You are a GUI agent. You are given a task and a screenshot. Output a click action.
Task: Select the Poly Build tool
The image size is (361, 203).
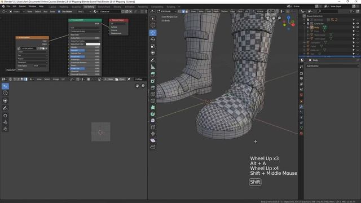click(x=153, y=108)
